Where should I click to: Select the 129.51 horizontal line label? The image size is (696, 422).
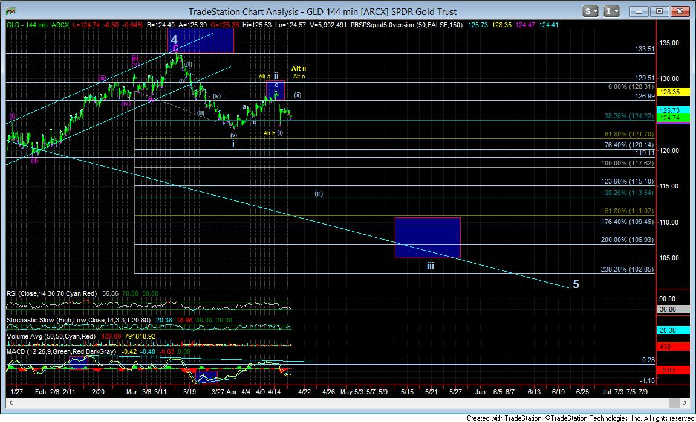(645, 78)
